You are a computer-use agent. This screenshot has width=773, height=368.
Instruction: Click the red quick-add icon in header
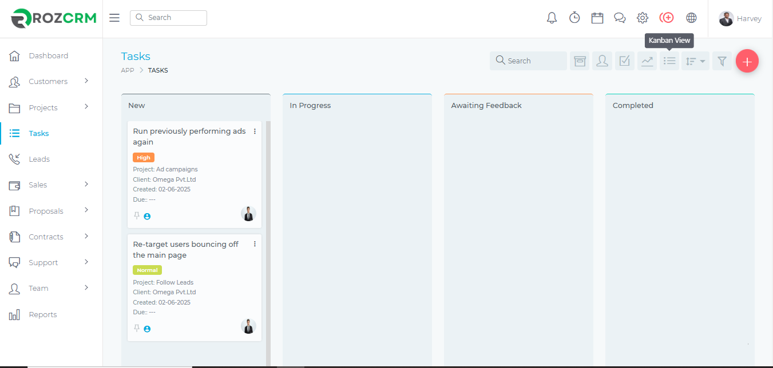tap(667, 18)
